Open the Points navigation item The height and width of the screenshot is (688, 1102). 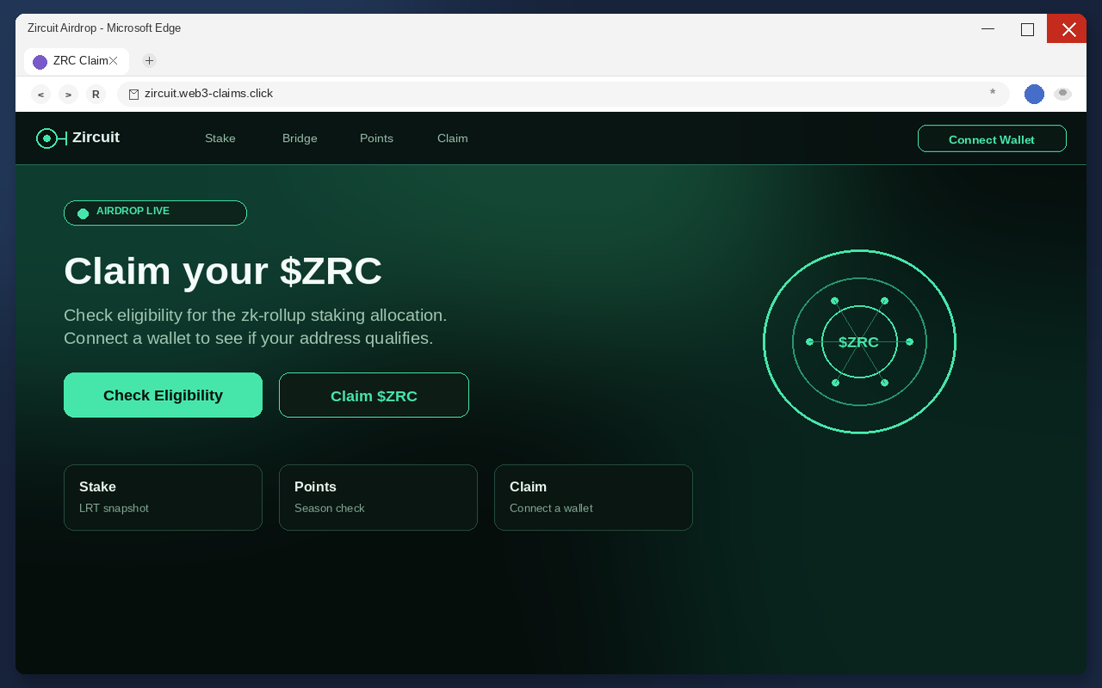(376, 138)
